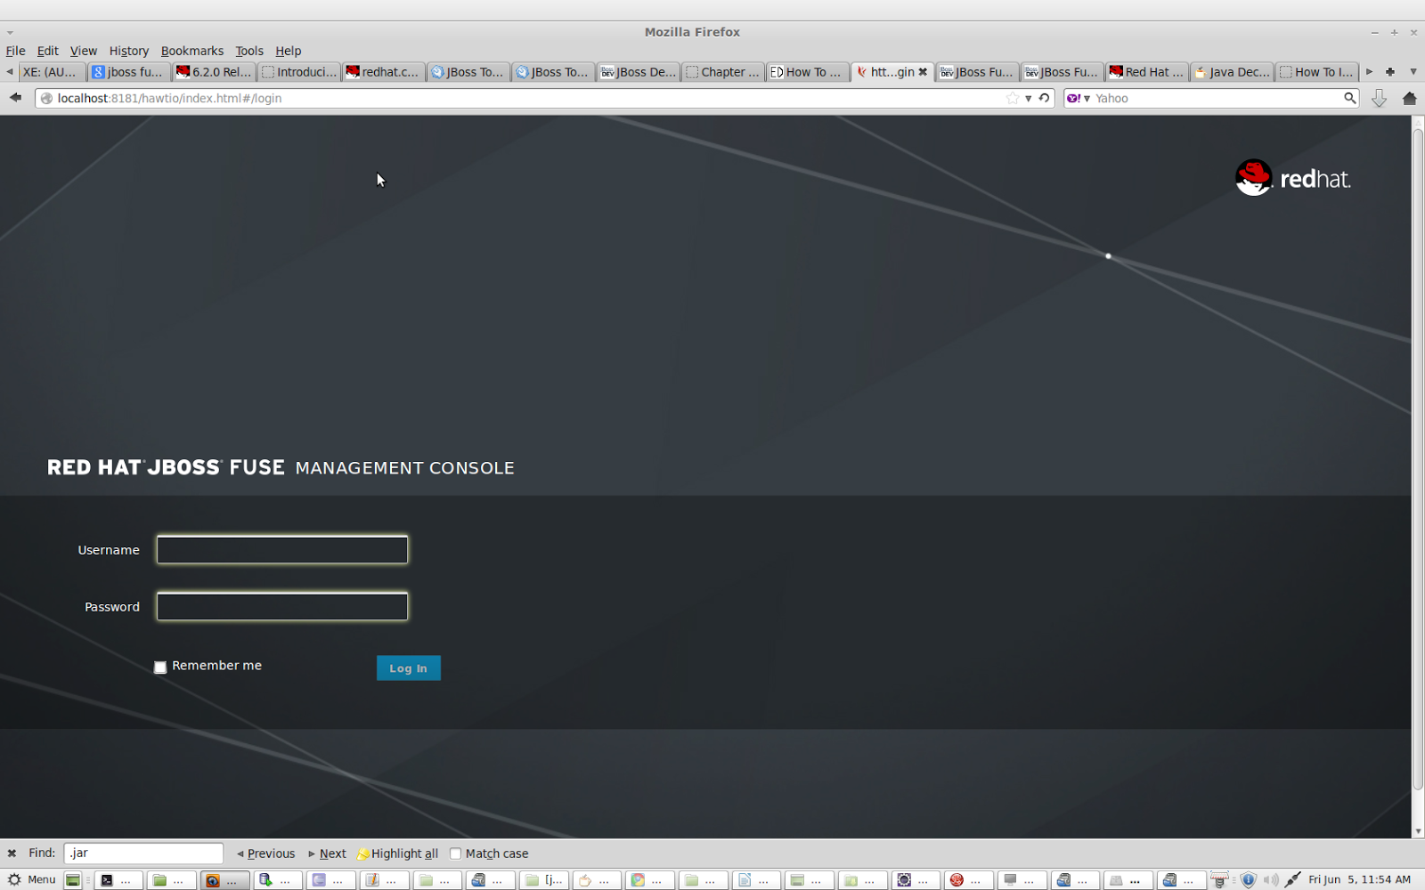Click the Show Desktop icon beside Menu
1425x890 pixels.
tap(73, 880)
